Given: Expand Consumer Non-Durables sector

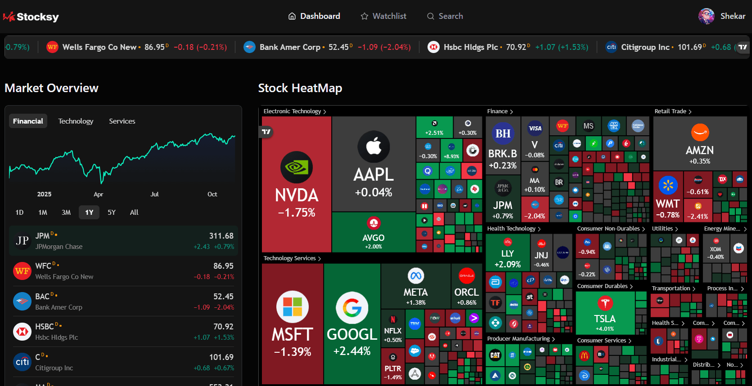Looking at the screenshot, I should [x=611, y=229].
